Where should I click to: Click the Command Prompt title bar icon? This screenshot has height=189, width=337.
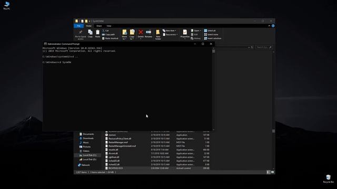tap(45, 44)
